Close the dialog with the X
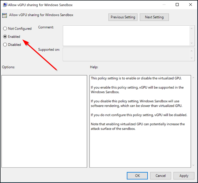 pyautogui.click(x=190, y=5)
